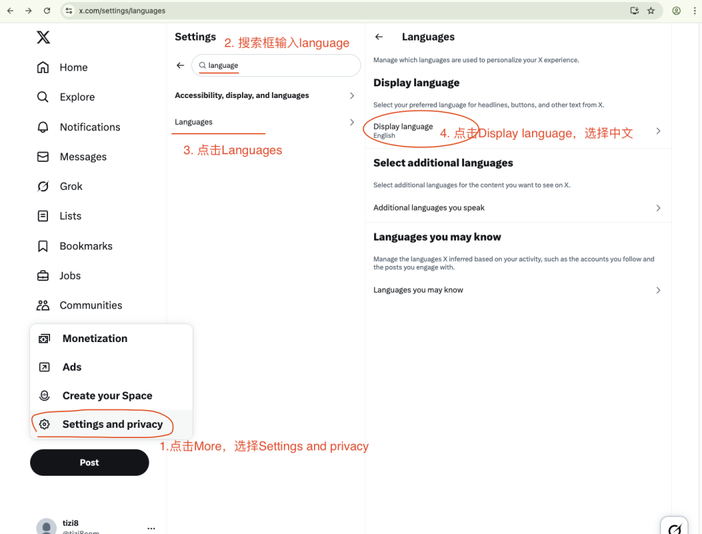Open Home from the sidebar
Image resolution: width=702 pixels, height=534 pixels.
click(x=62, y=67)
